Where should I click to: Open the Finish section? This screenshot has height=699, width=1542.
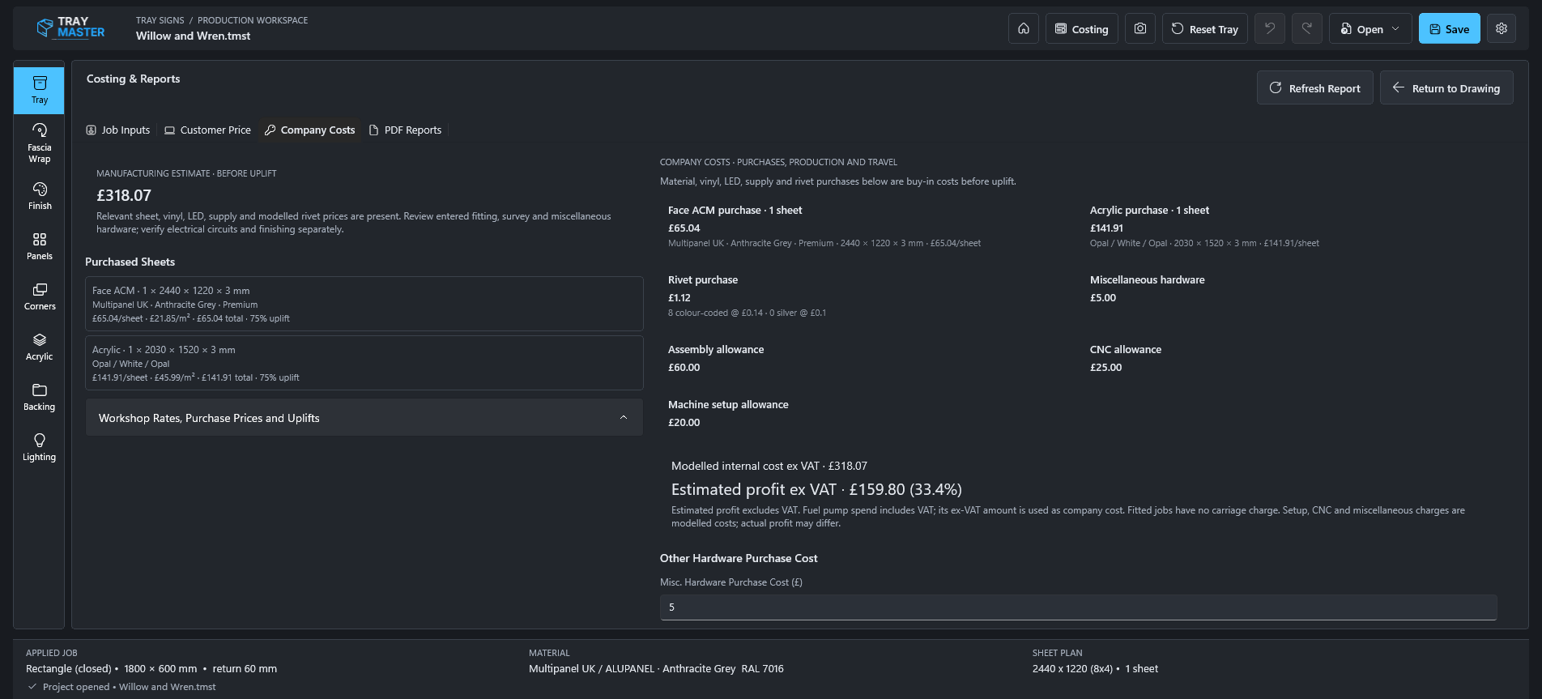click(39, 196)
